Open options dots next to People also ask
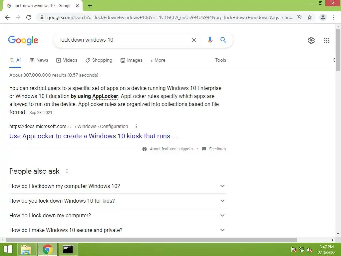Image resolution: width=341 pixels, height=256 pixels. (67, 171)
